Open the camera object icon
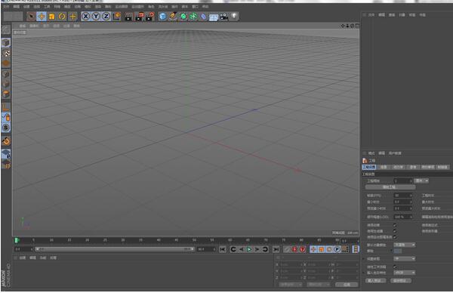The height and width of the screenshot is (293, 453). 224,17
